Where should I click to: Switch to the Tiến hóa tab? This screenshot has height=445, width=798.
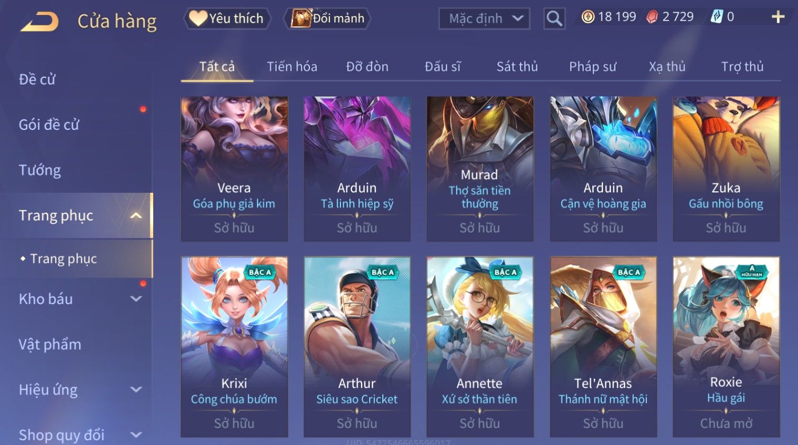292,67
